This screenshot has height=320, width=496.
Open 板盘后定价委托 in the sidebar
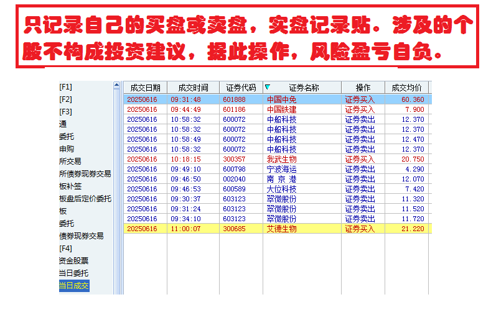[85, 199]
